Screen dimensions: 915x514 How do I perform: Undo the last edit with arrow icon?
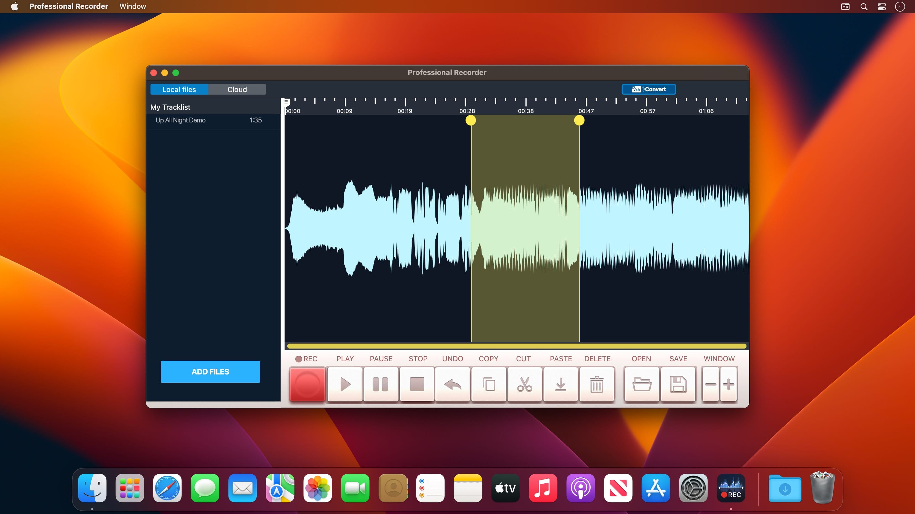click(453, 384)
